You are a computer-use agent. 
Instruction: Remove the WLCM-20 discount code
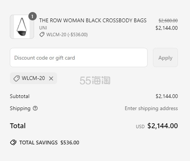[x=51, y=78]
